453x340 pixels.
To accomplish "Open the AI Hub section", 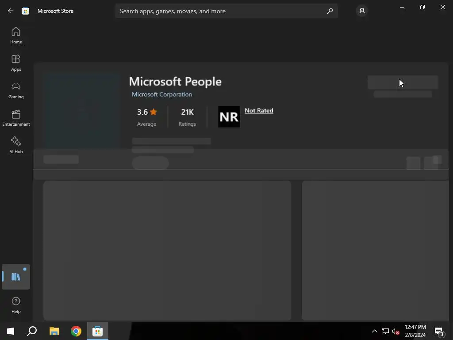I will [x=16, y=145].
